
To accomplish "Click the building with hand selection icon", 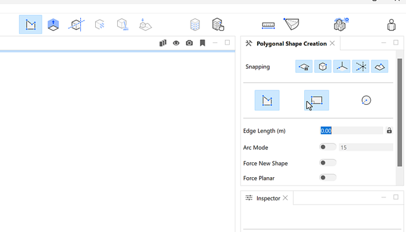I will (218, 24).
